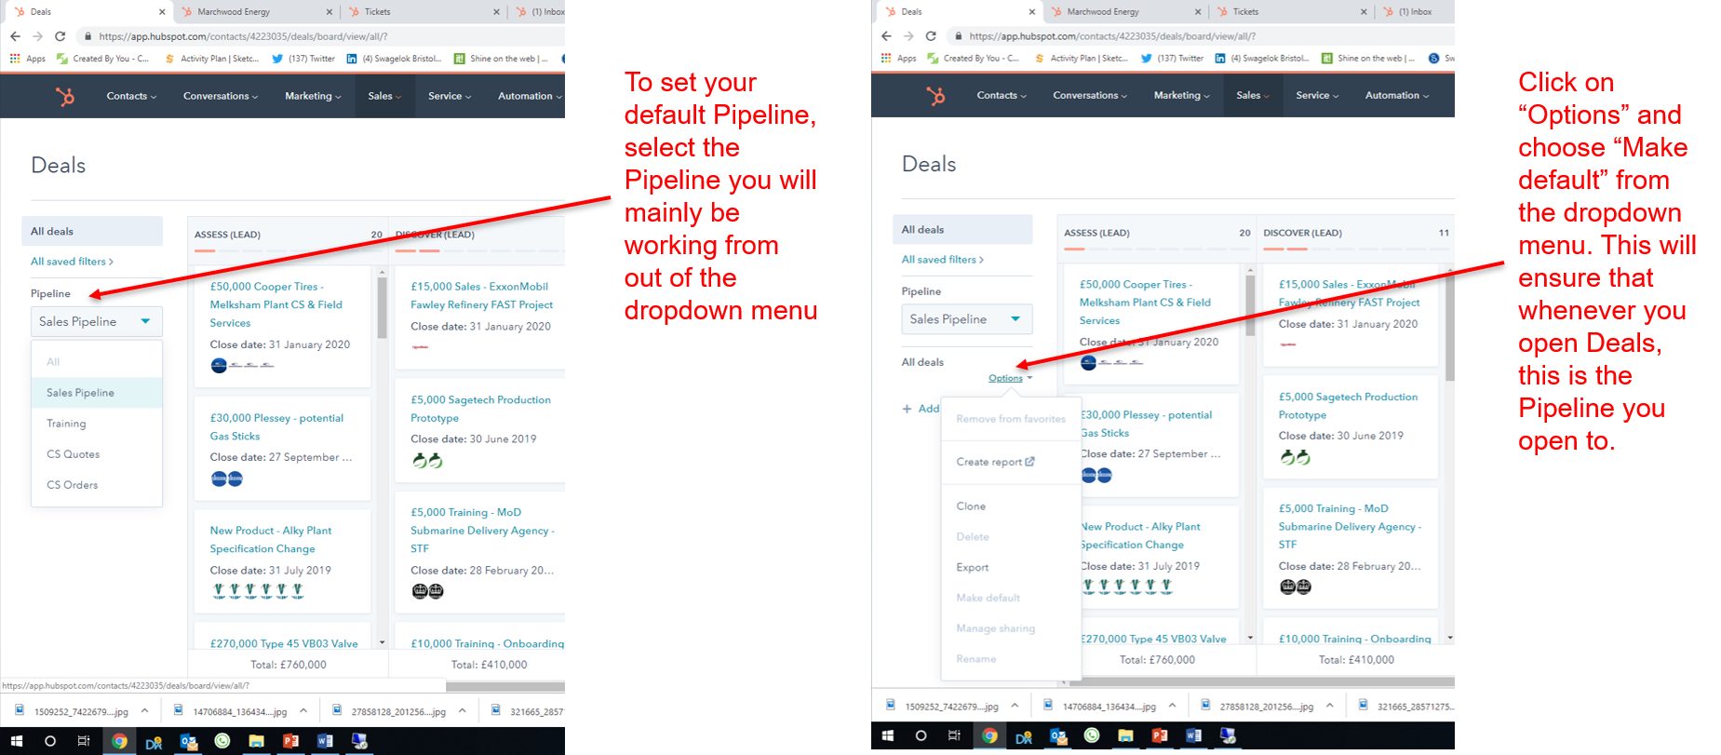Open the Windows Start menu in the left screenshot

pos(17,741)
